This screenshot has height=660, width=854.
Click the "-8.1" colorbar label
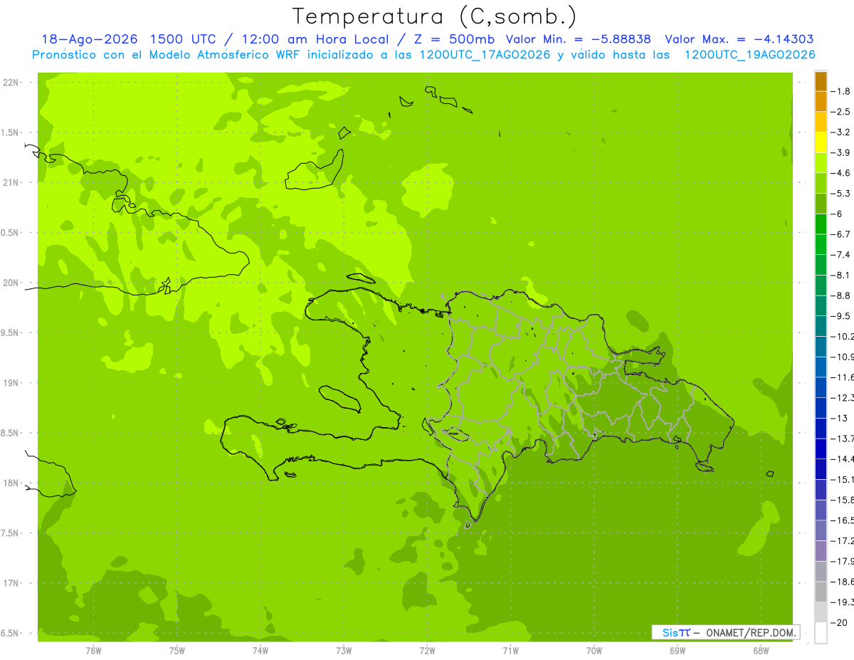tap(842, 275)
